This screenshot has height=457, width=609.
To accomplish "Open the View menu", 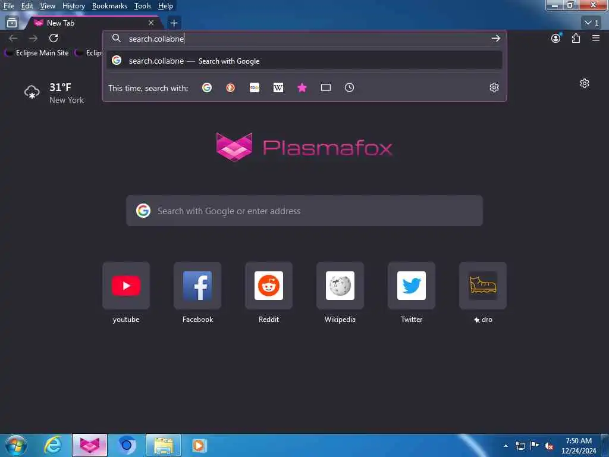I will [48, 6].
